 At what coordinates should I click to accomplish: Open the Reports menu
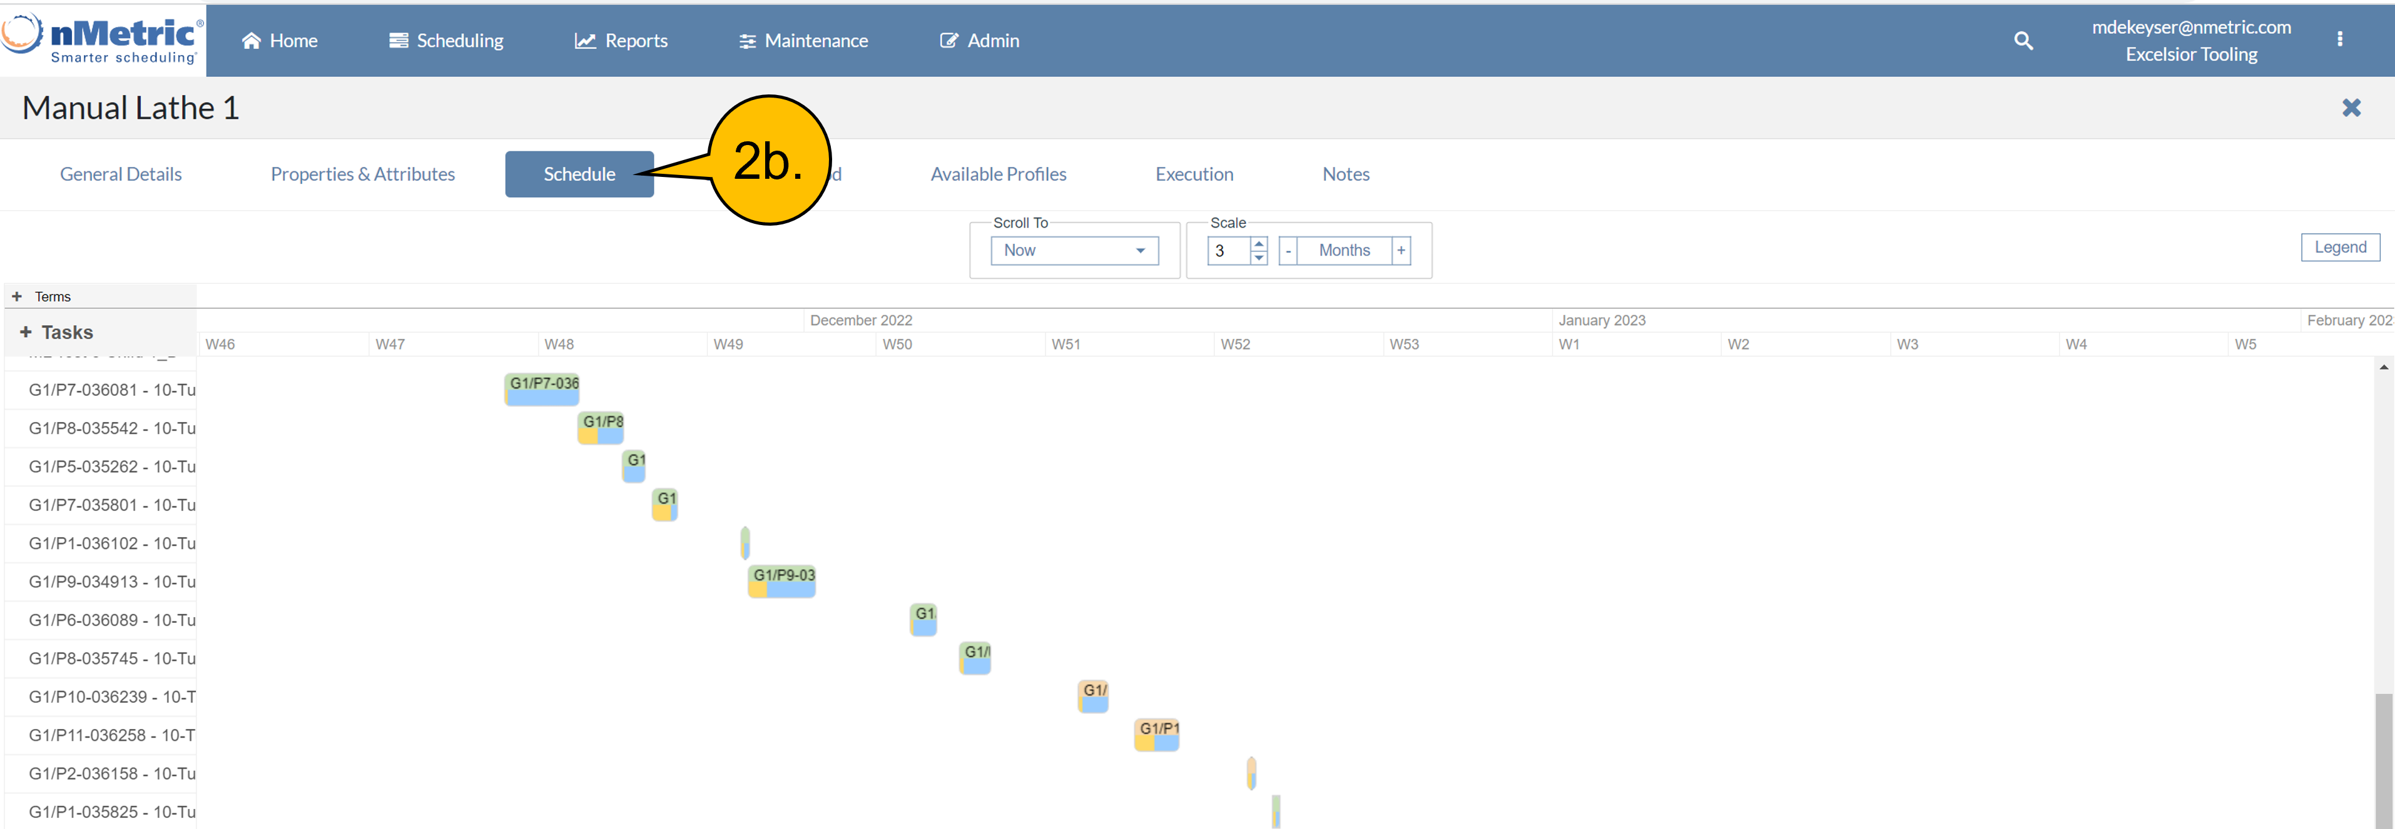621,41
